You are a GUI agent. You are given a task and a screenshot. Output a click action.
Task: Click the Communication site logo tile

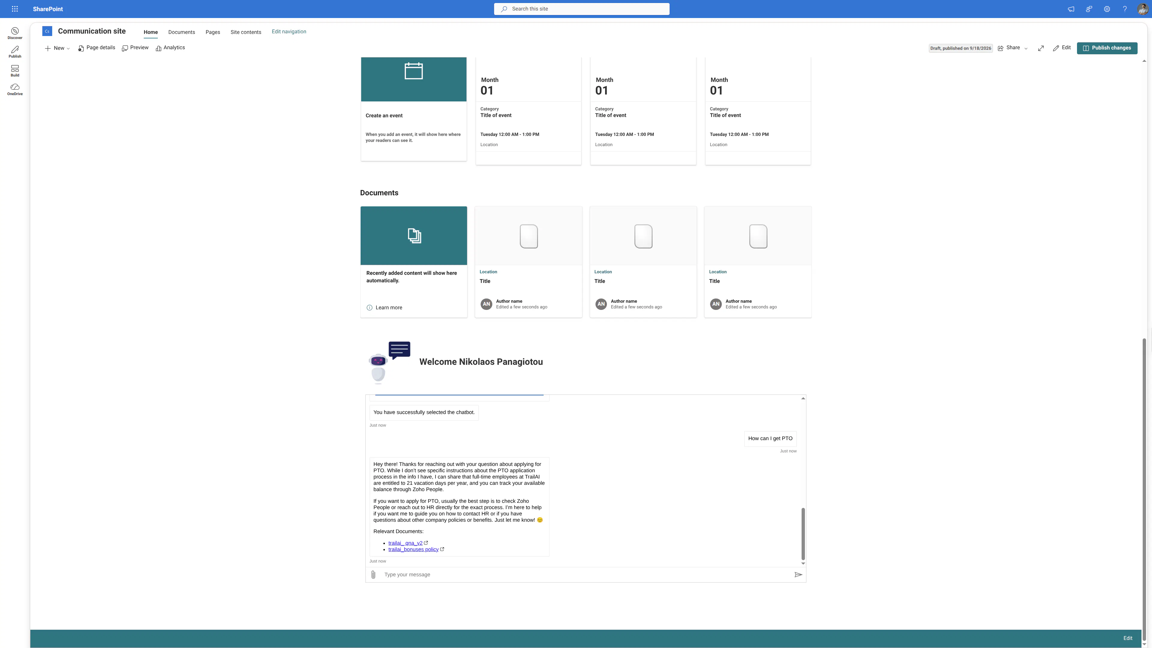click(x=47, y=31)
